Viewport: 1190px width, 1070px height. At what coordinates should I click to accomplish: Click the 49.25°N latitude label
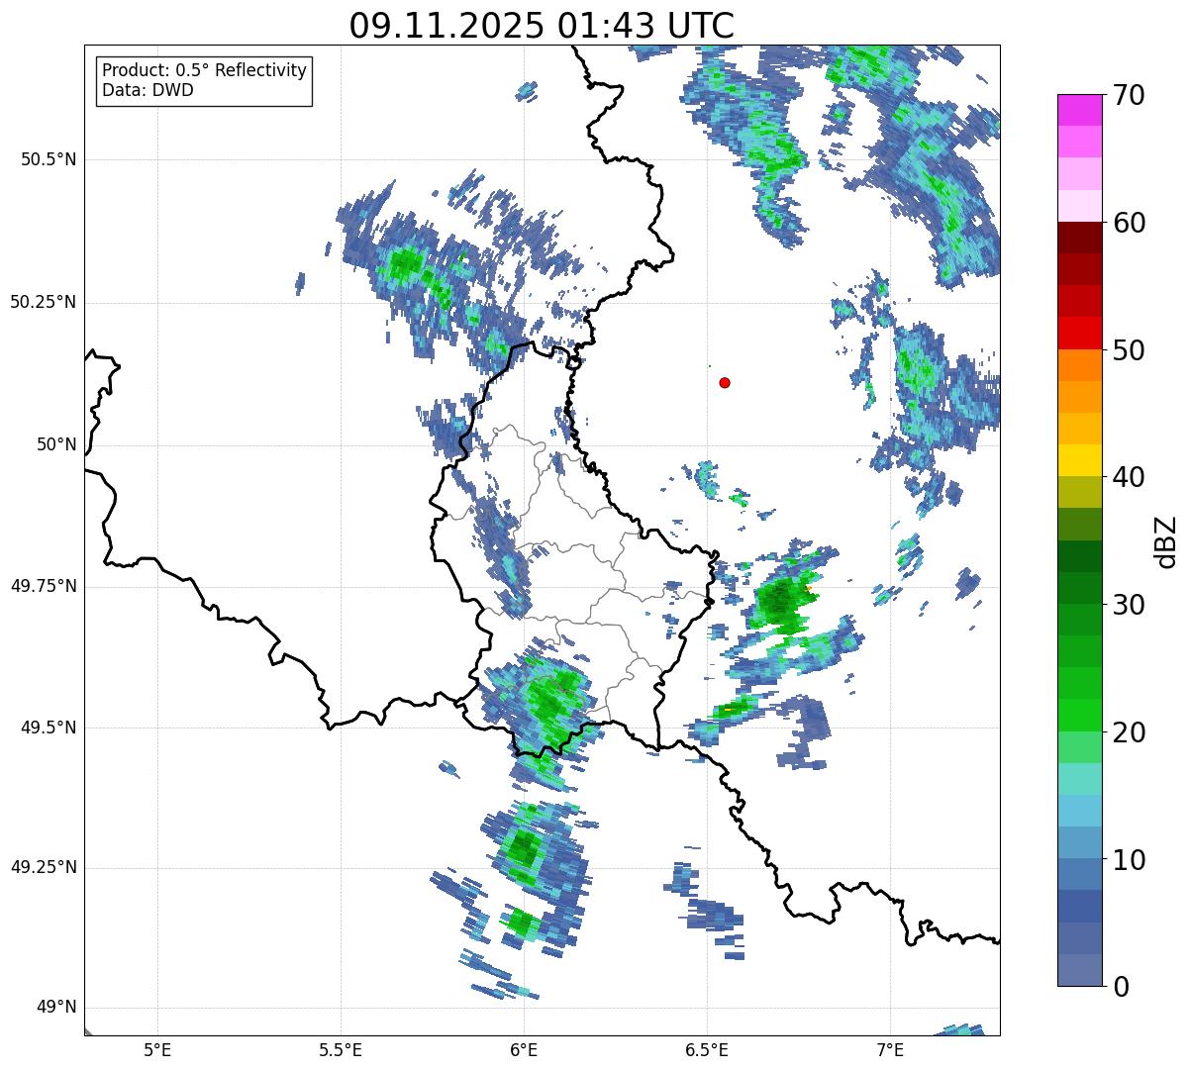(x=43, y=867)
